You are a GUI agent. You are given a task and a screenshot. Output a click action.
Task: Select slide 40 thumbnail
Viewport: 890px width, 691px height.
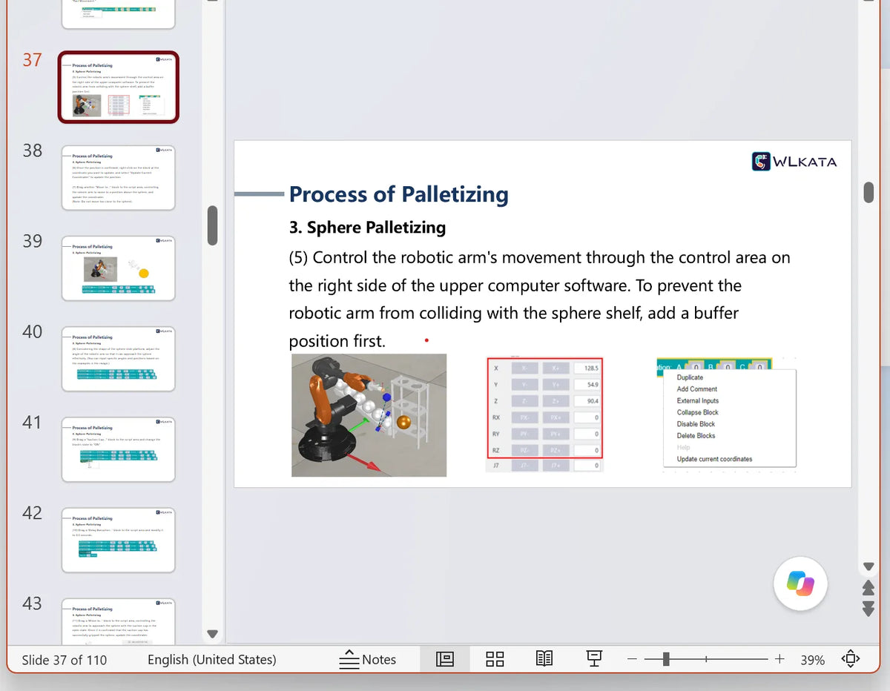tap(119, 359)
